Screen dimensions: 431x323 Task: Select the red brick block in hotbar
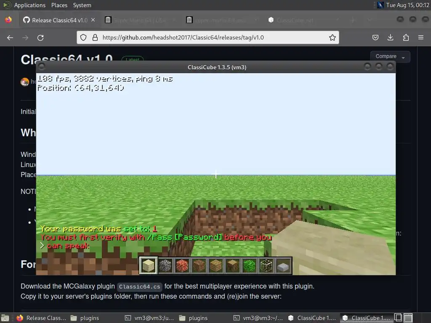[x=182, y=266]
